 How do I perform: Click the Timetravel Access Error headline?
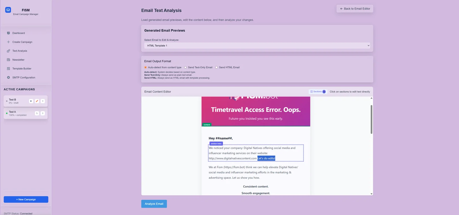click(256, 110)
